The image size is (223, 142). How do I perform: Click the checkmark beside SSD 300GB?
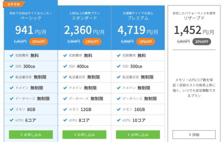click(x=12, y=66)
